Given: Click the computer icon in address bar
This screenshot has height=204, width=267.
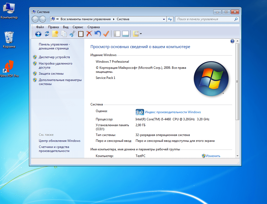Looking at the screenshot, I should click(53, 19).
